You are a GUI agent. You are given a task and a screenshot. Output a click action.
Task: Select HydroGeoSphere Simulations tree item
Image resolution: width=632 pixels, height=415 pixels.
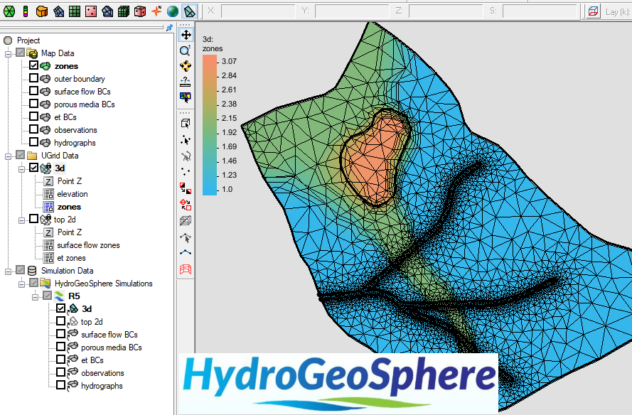pos(105,284)
